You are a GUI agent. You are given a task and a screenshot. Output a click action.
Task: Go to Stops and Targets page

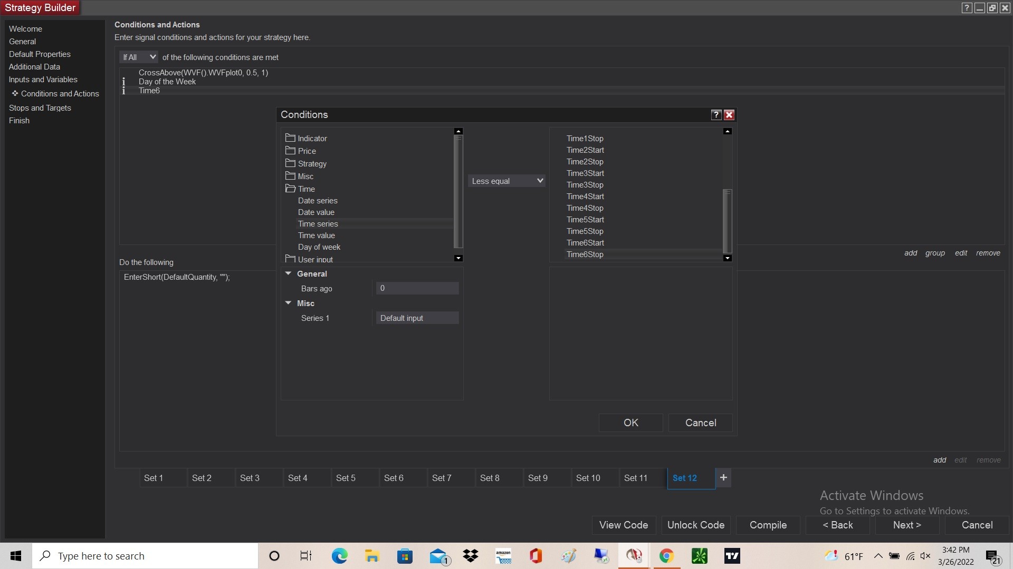pos(40,107)
